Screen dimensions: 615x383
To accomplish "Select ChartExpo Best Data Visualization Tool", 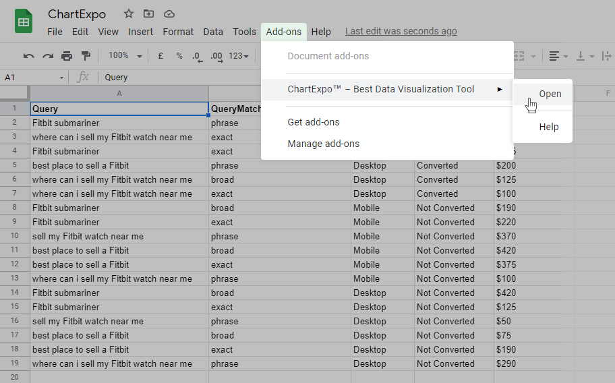I will coord(387,90).
